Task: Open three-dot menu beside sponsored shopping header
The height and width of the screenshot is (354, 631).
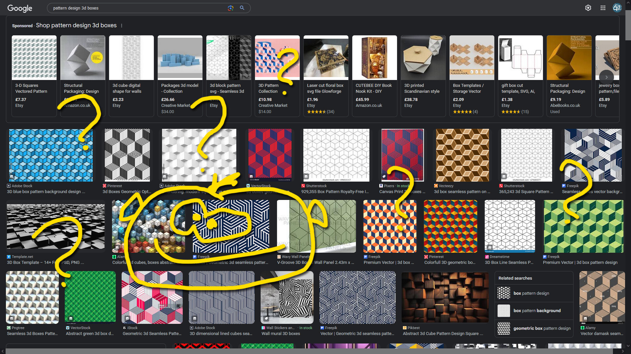Action: [x=121, y=25]
